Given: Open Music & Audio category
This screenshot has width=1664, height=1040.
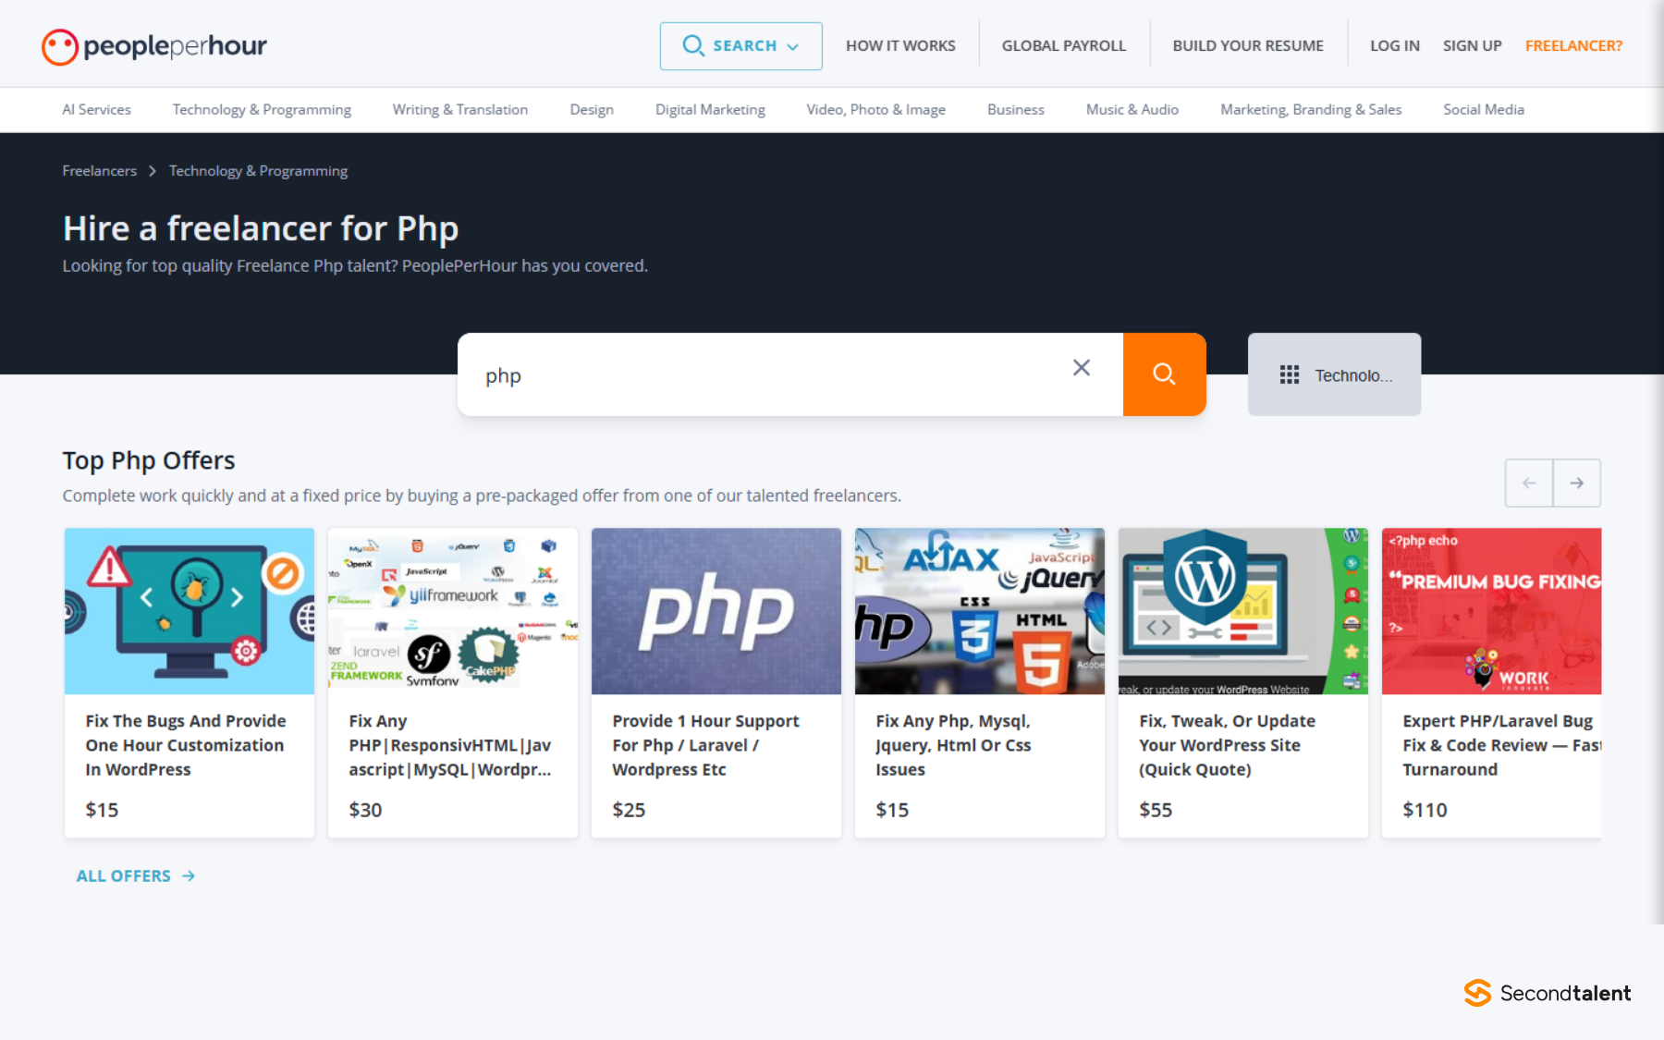Looking at the screenshot, I should pyautogui.click(x=1132, y=109).
